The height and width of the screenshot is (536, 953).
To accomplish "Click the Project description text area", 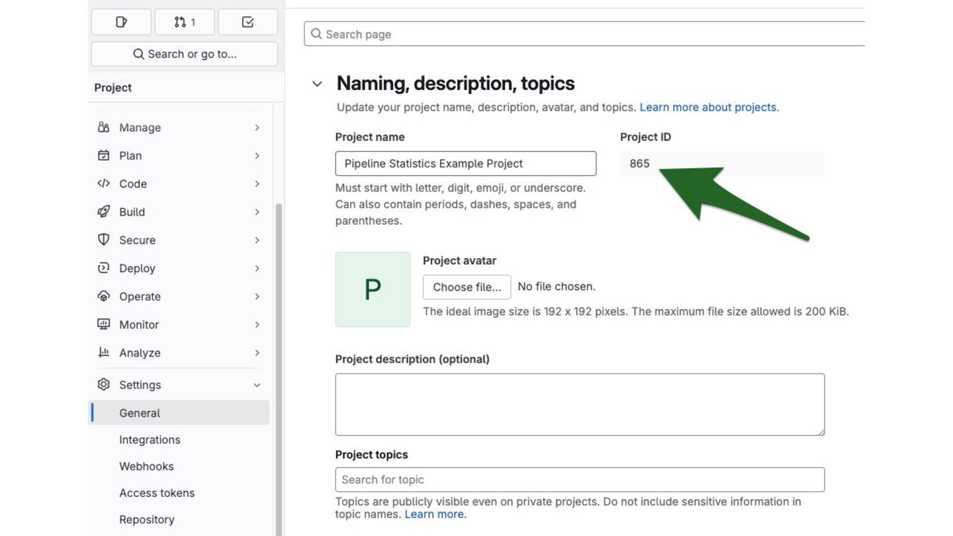I will point(580,404).
